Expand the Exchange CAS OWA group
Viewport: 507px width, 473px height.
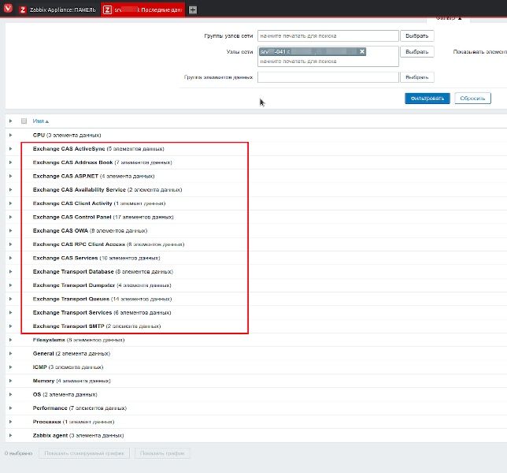(11, 230)
